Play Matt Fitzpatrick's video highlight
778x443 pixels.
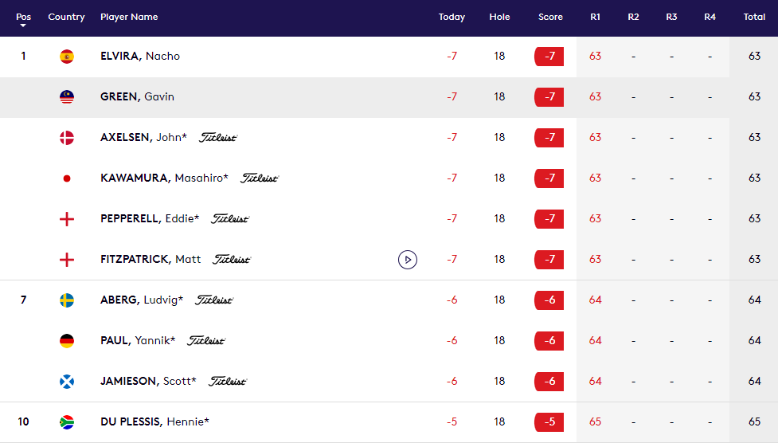pos(408,259)
